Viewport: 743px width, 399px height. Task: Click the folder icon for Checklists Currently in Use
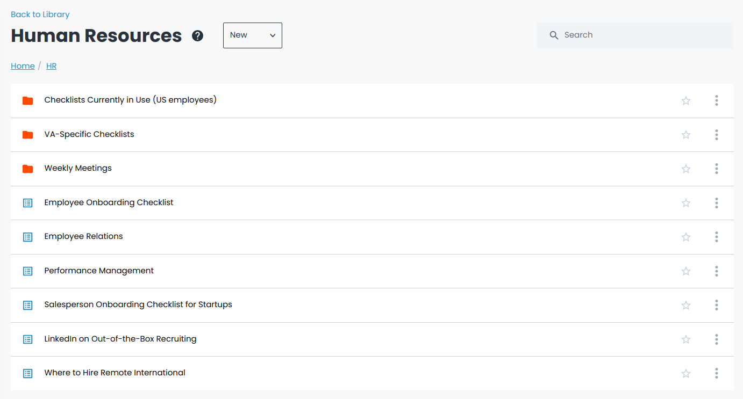28,100
